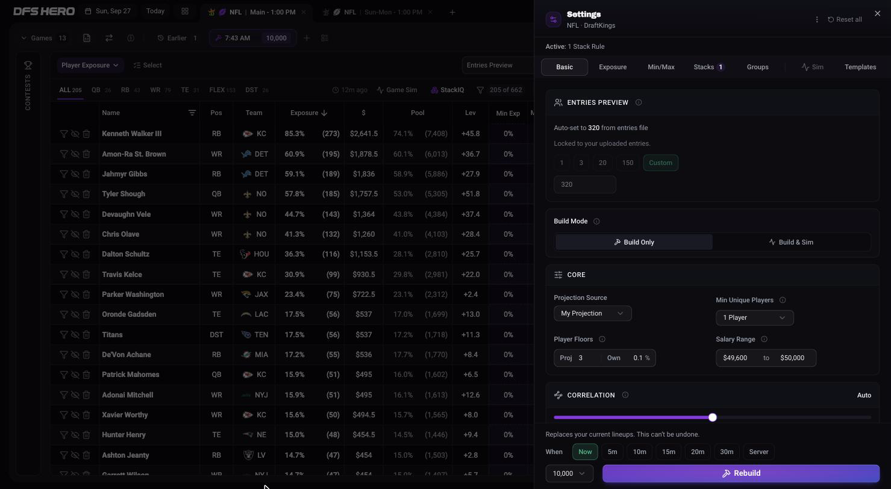This screenshot has height=489, width=891.
Task: Open the Templates tab
Action: click(x=860, y=67)
